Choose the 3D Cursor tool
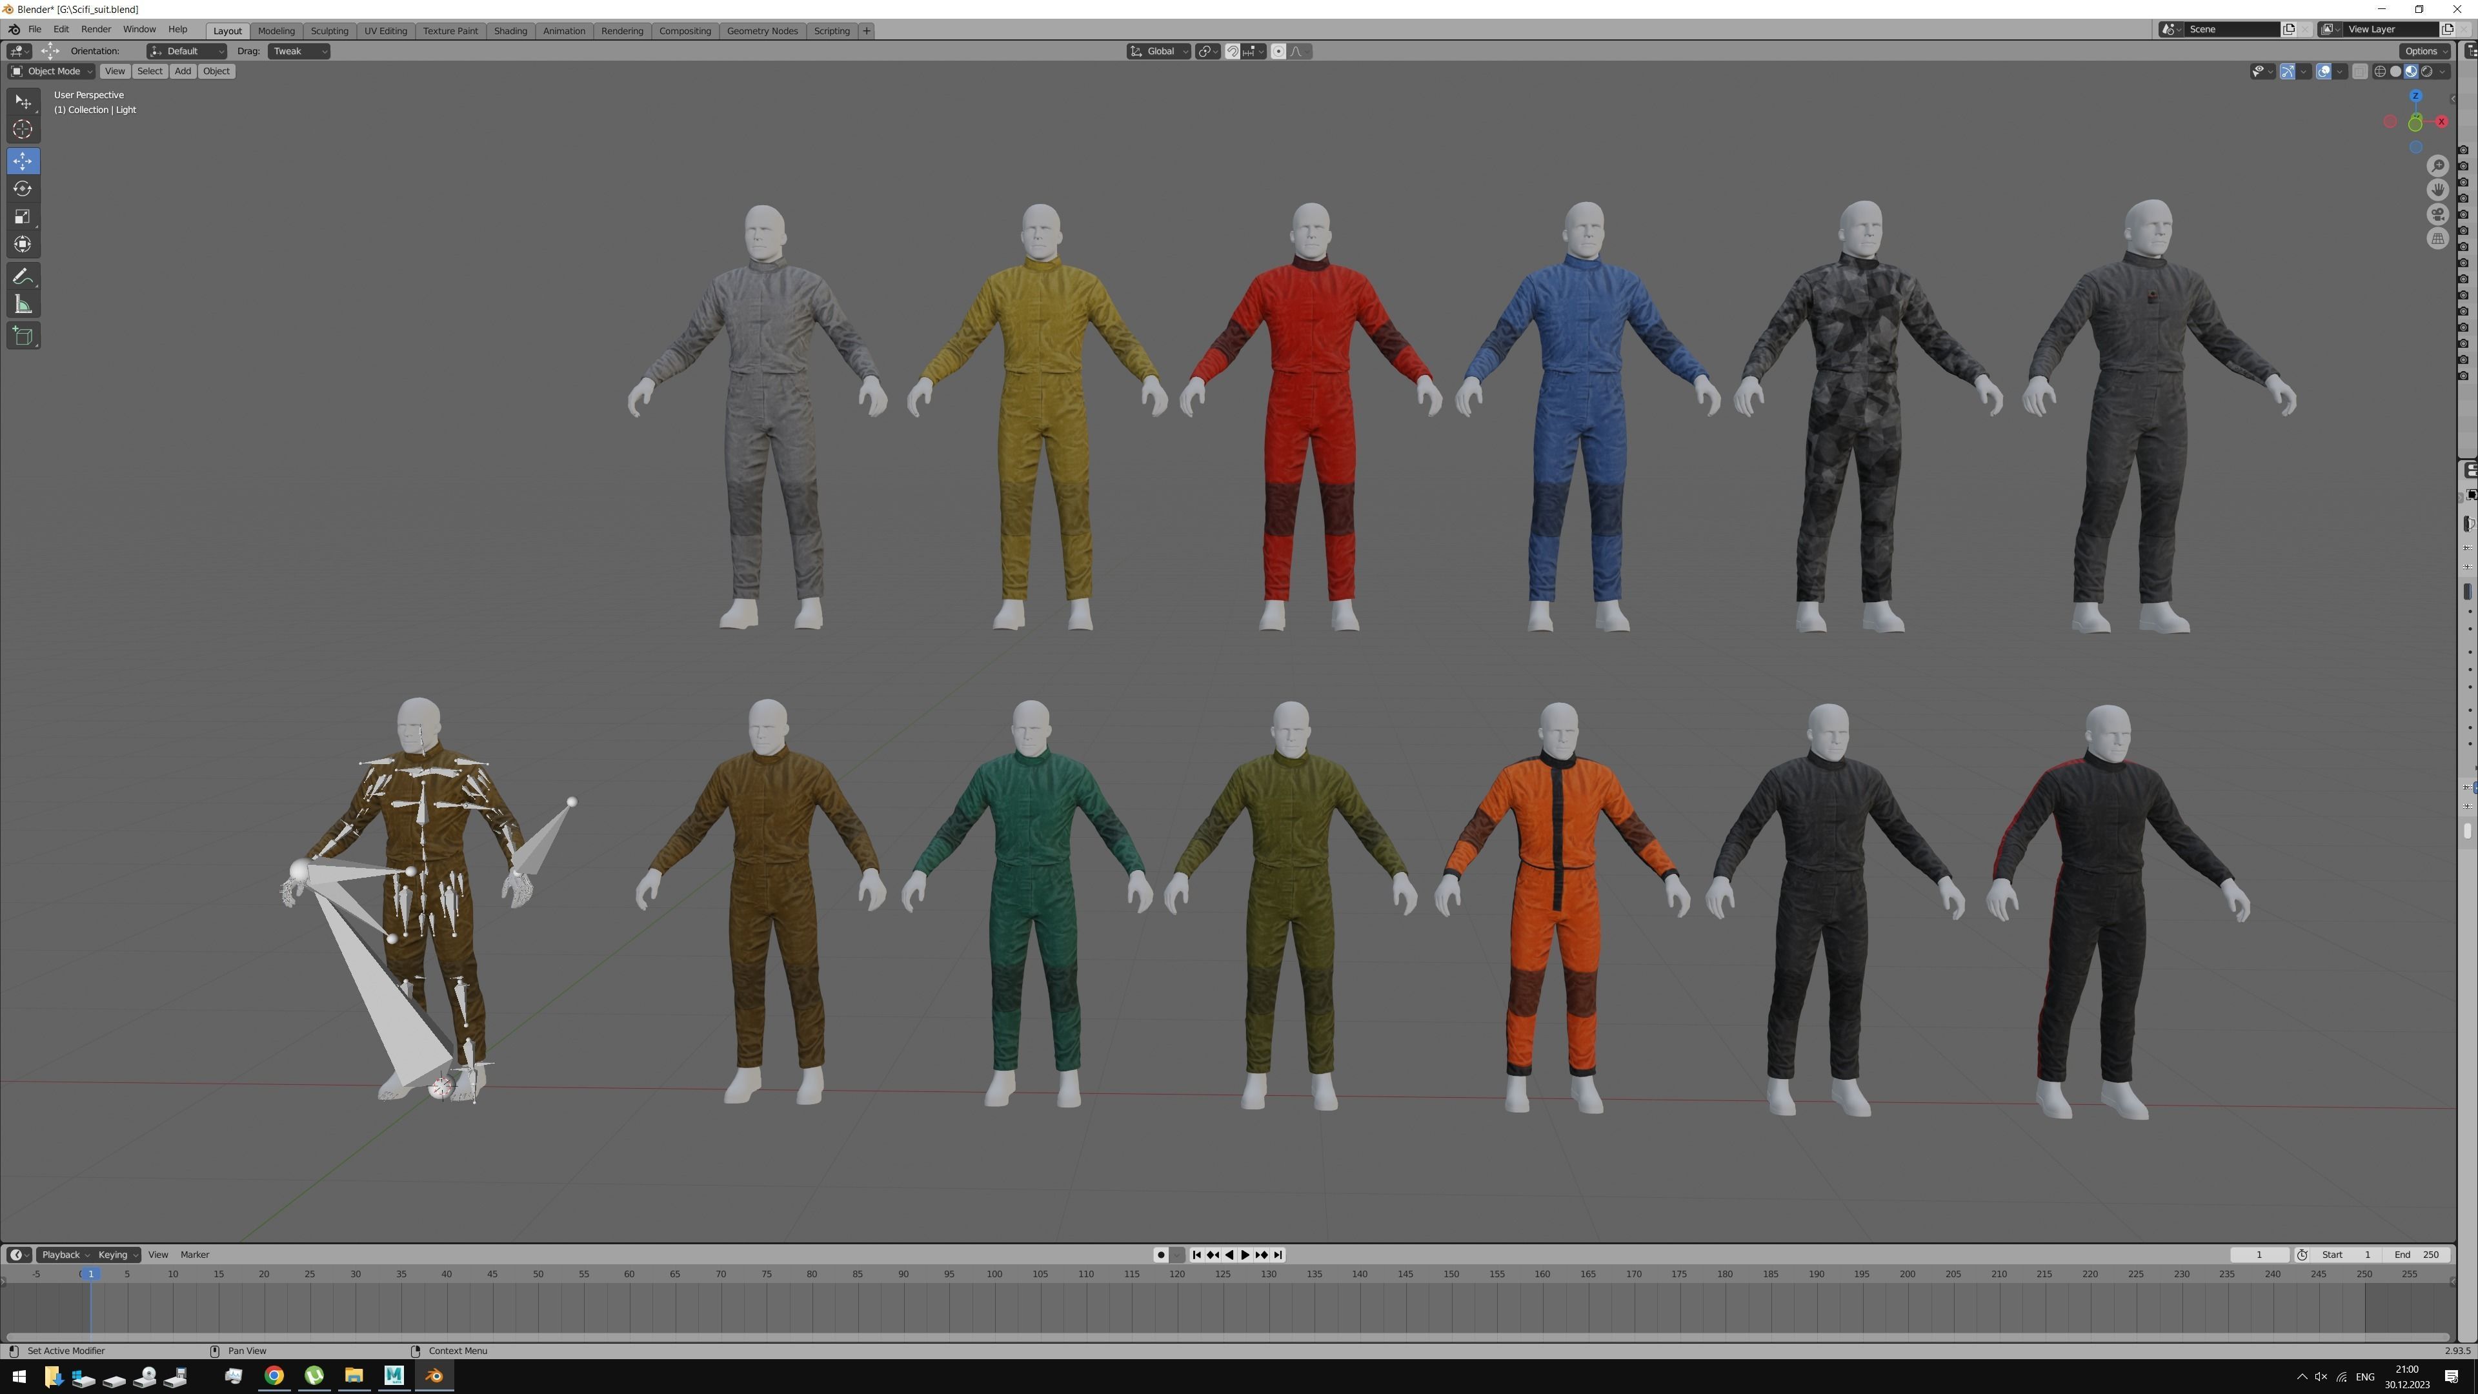This screenshot has width=2478, height=1394. tap(22, 129)
